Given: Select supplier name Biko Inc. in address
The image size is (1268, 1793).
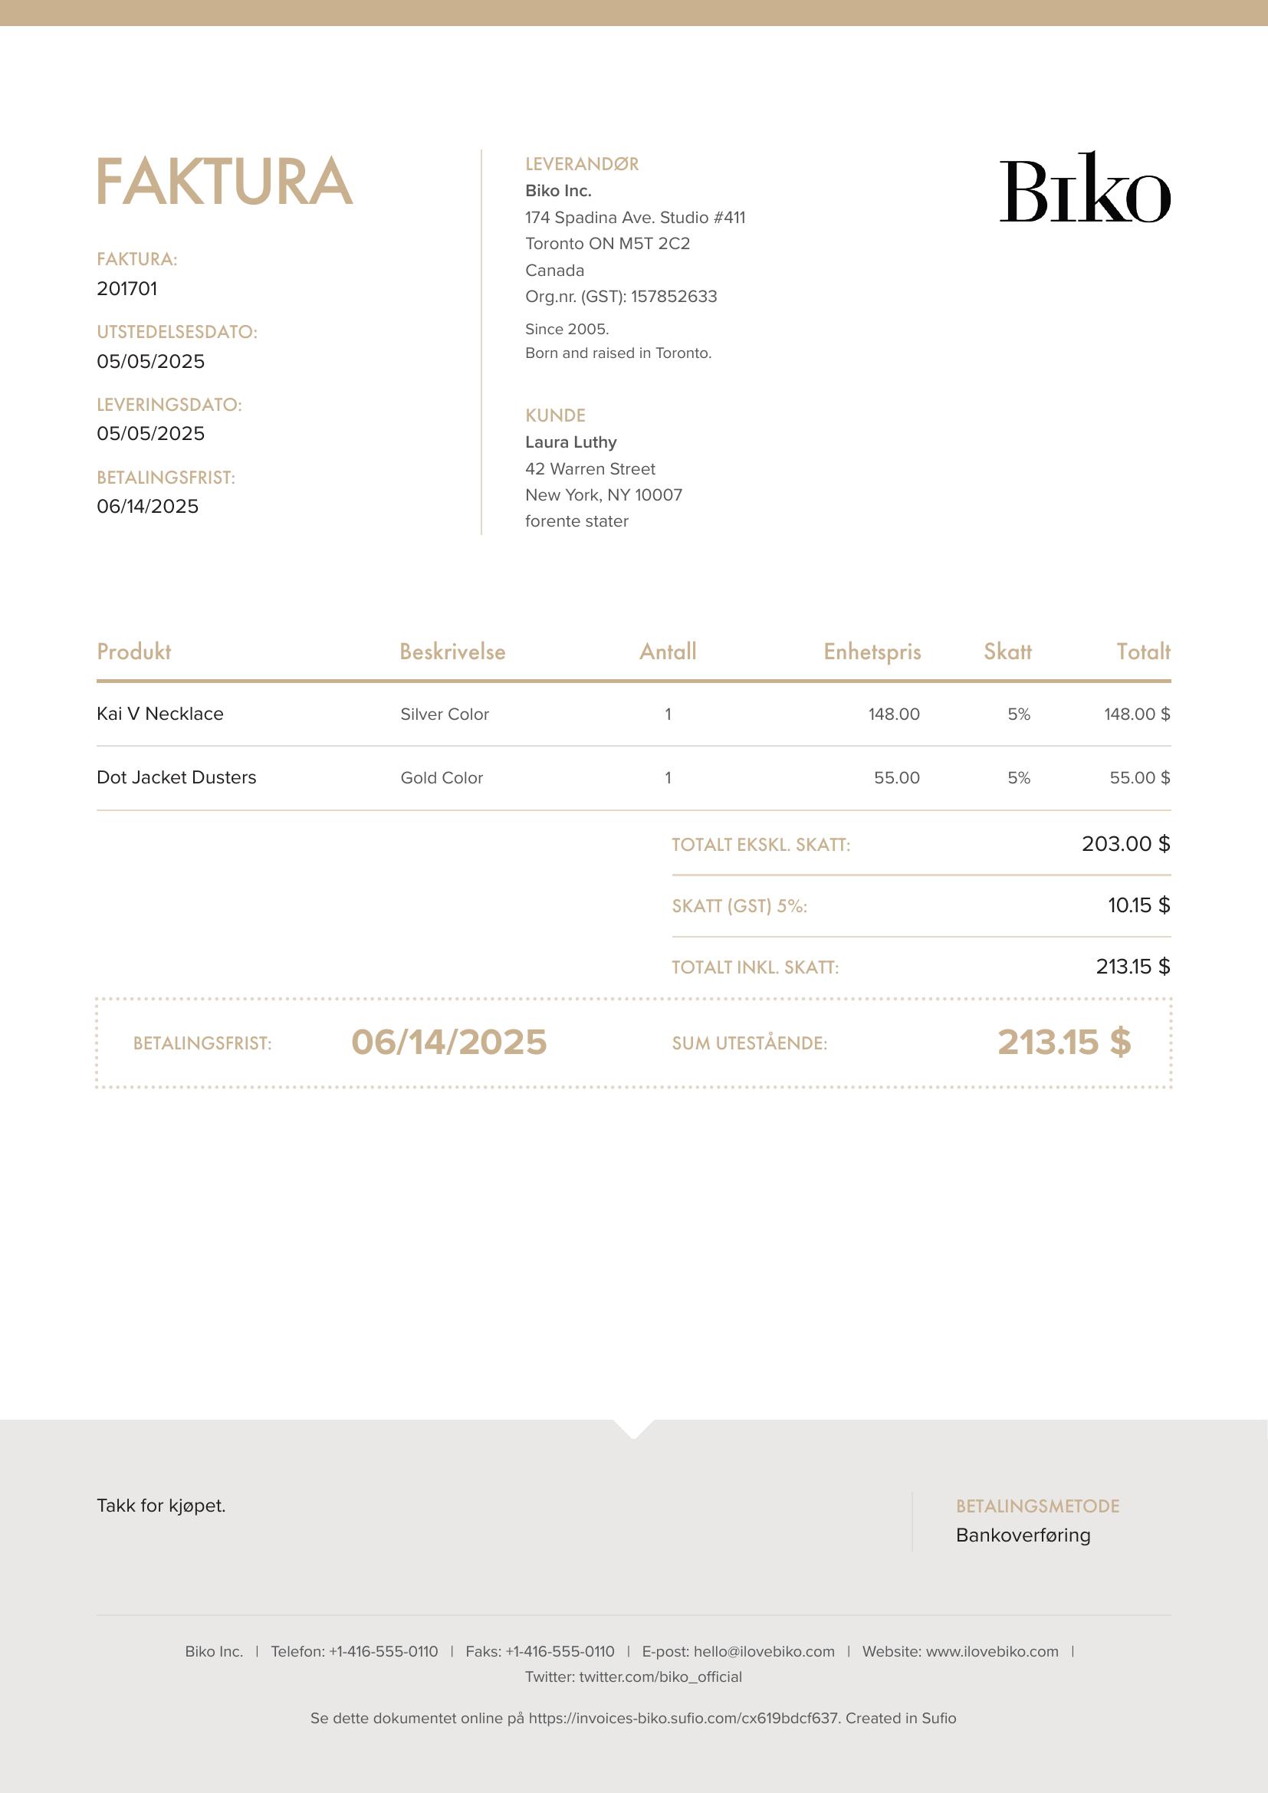Looking at the screenshot, I should click(558, 191).
